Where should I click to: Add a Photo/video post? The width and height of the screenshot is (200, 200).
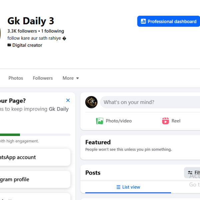click(x=114, y=121)
